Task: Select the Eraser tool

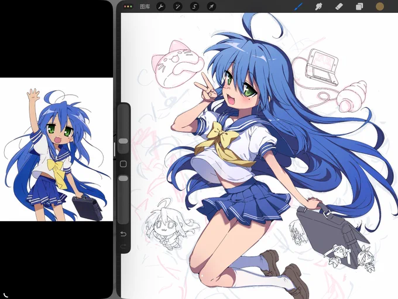Action: [339, 6]
